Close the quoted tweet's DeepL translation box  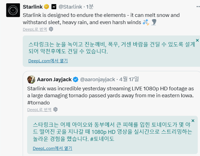click(193, 121)
